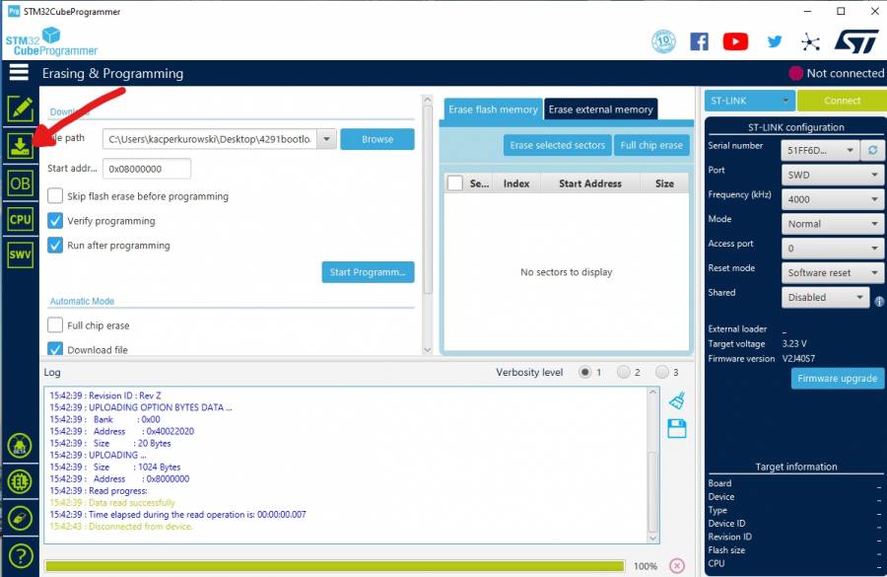The width and height of the screenshot is (887, 577).
Task: Open the Shared Disabled dropdown
Action: (x=825, y=297)
